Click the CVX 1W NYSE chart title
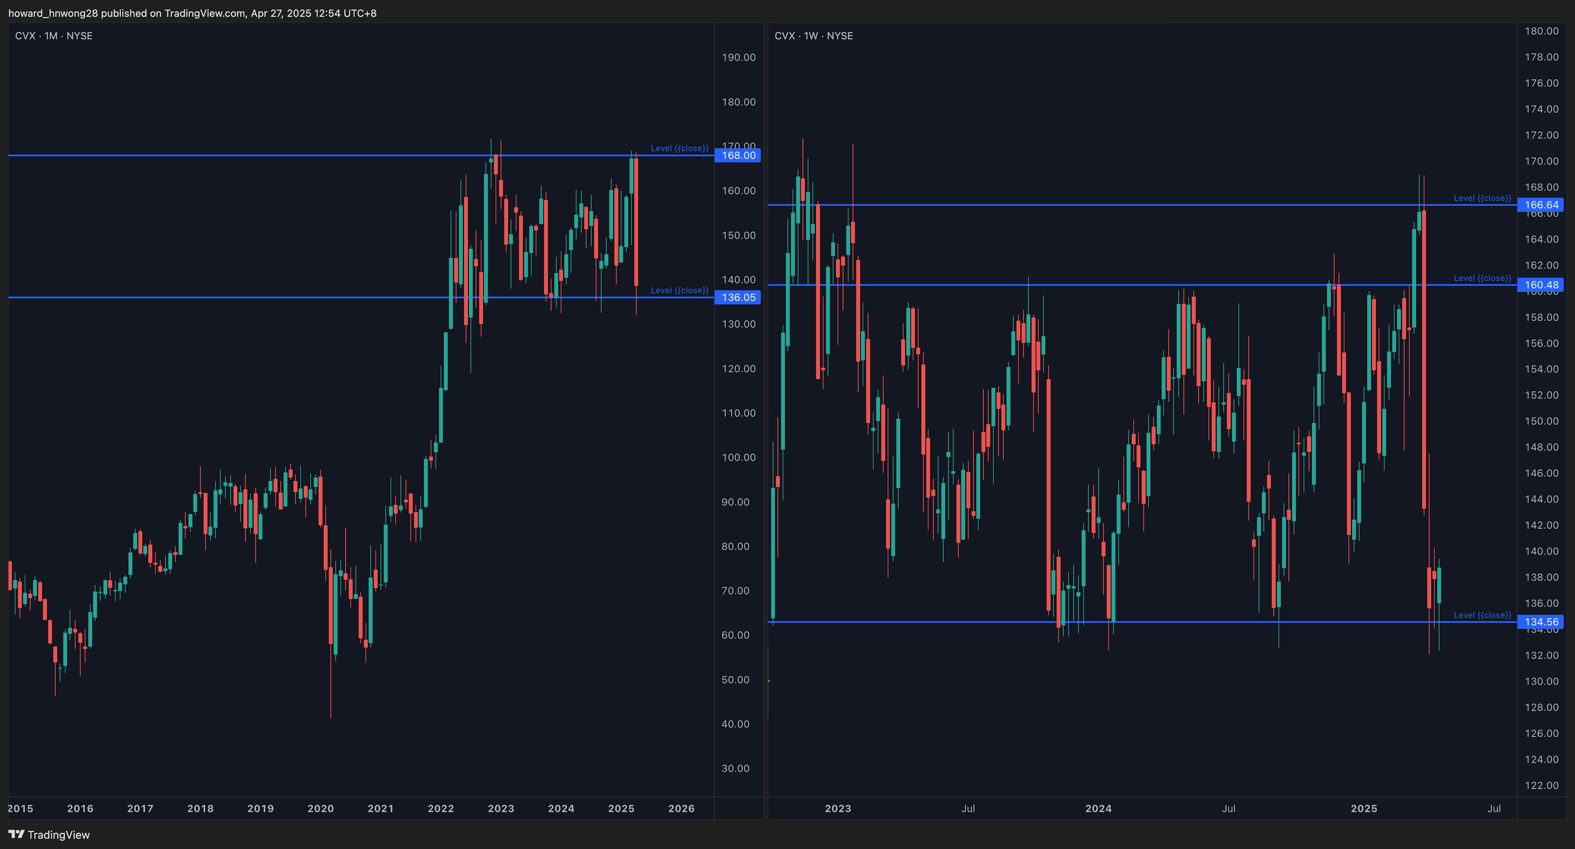Image resolution: width=1575 pixels, height=849 pixels. click(813, 36)
